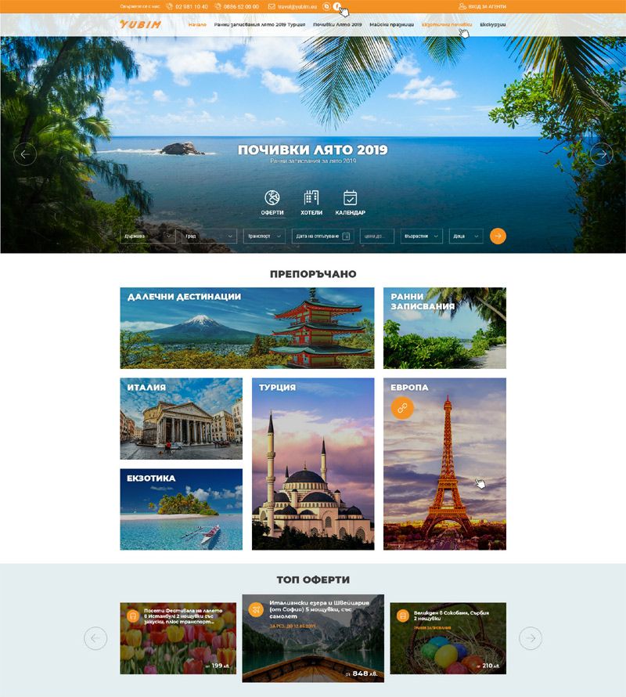The width and height of the screenshot is (626, 697).
Task: Select the ОФЕРТИ globe icon
Action: pos(272,198)
